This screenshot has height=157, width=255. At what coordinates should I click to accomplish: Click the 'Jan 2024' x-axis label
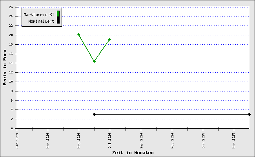(17, 141)
